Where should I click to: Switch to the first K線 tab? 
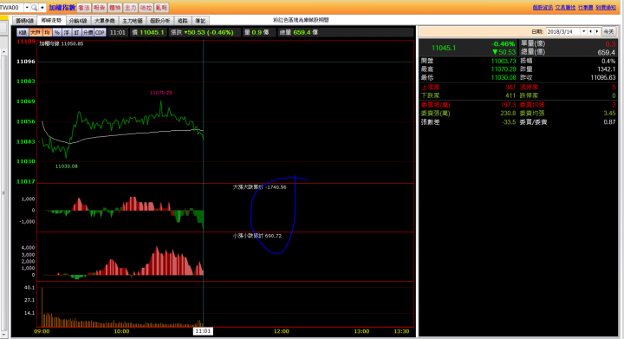24,21
